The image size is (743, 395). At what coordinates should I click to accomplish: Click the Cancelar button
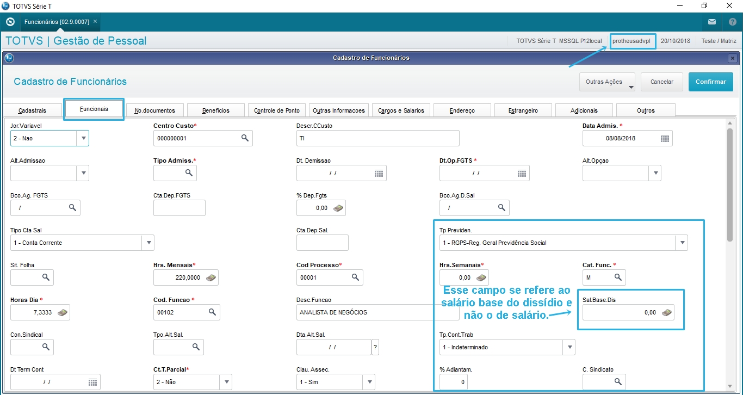[x=662, y=82]
